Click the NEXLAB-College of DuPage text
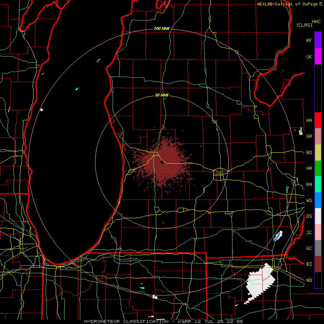Viewport: 324px width, 324px height. (x=287, y=4)
